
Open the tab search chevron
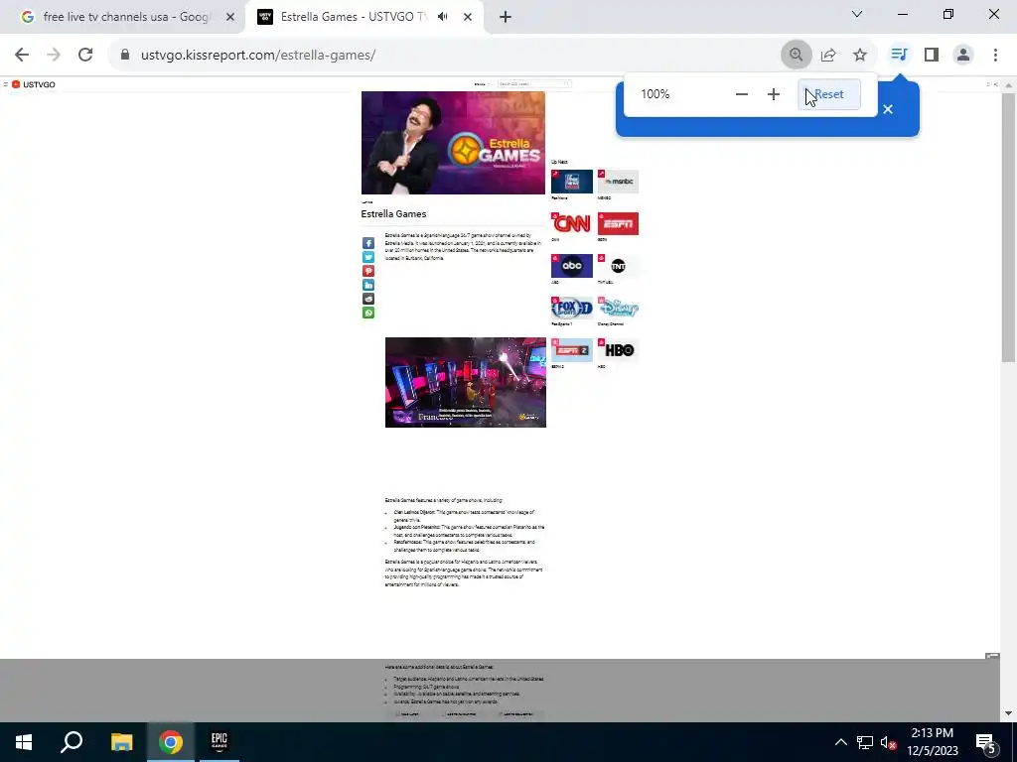857,14
